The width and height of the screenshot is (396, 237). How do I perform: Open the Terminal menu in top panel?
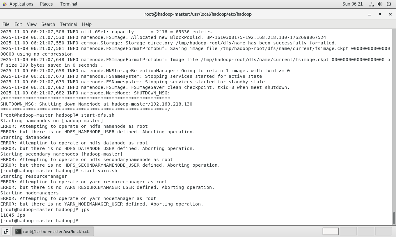(x=69, y=4)
